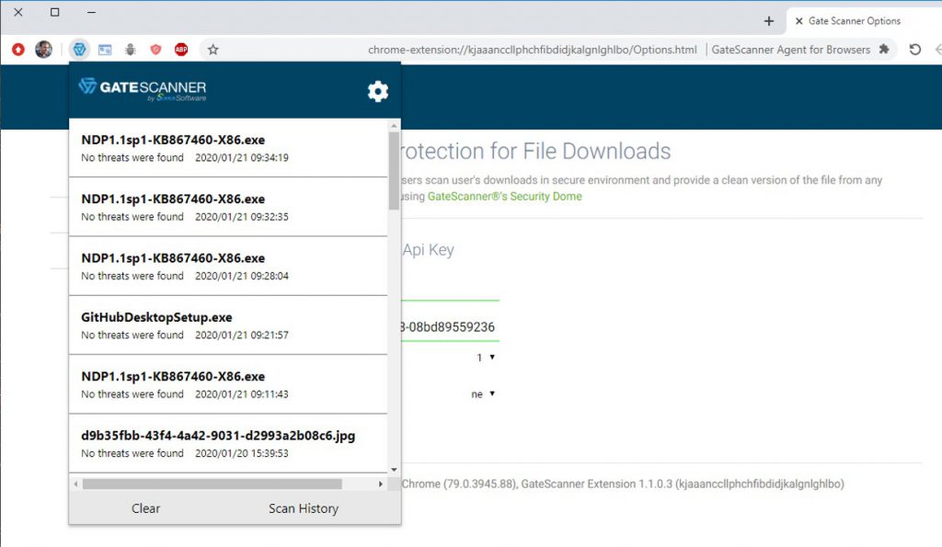Select NDP1.1sp1 scan from 09:11:43
The height and width of the screenshot is (547, 942).
(228, 384)
